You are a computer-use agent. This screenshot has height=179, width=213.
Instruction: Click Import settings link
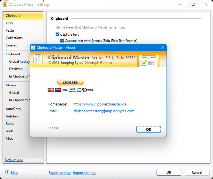84,173
